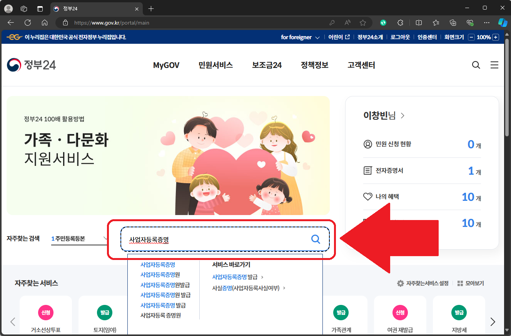Open 토지(임야) service card
This screenshot has width=511, height=336.
(103, 316)
